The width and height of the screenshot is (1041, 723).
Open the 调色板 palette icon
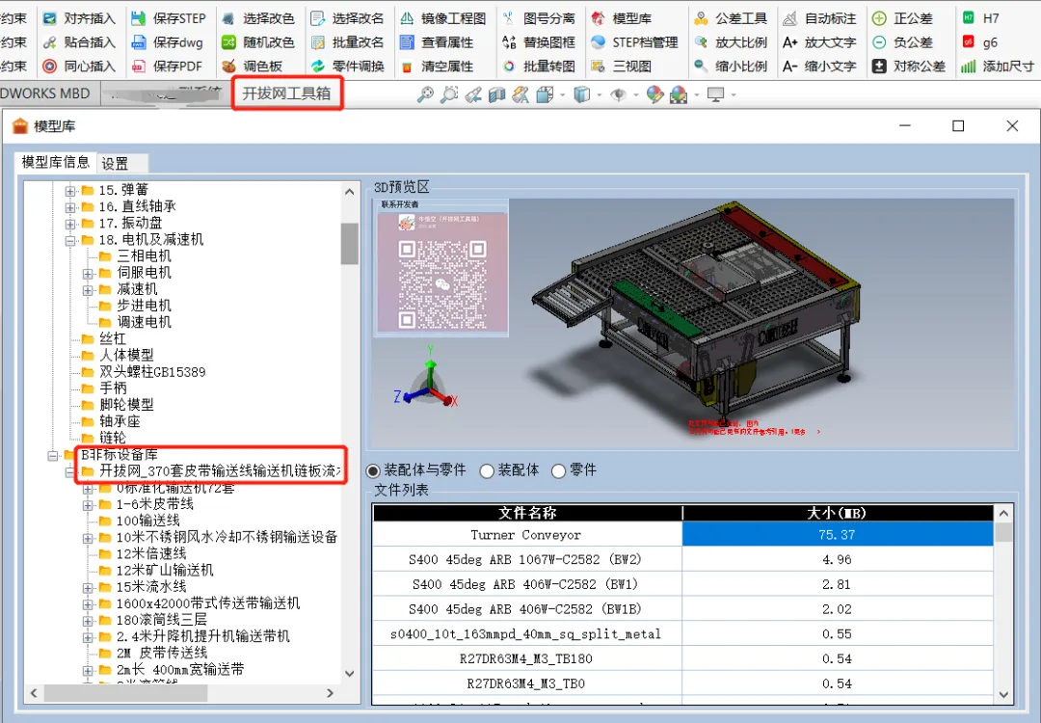228,67
